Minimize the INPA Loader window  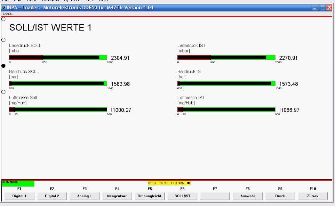[x=315, y=8]
